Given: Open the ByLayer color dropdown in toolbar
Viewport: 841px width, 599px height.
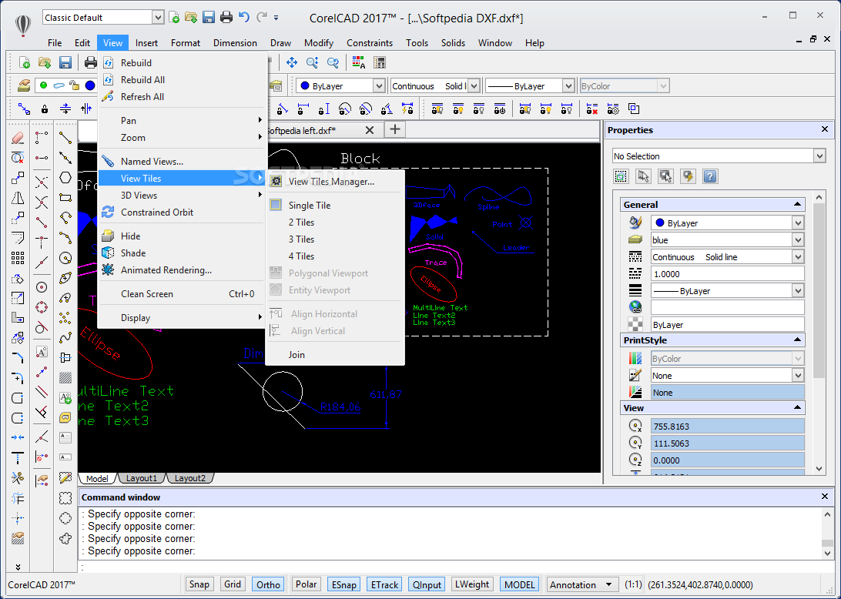Looking at the screenshot, I should 379,85.
